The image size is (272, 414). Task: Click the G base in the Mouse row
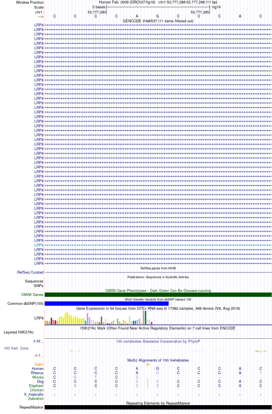[x=75, y=377]
